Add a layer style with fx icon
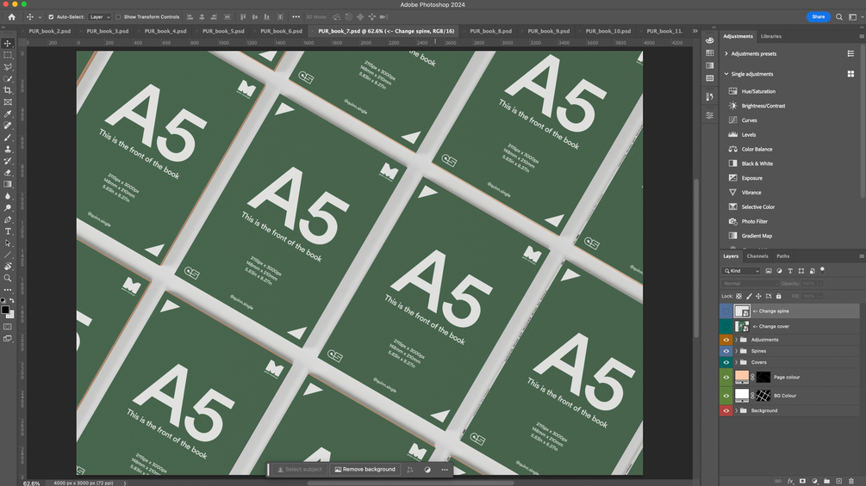The width and height of the screenshot is (866, 486). (x=790, y=481)
